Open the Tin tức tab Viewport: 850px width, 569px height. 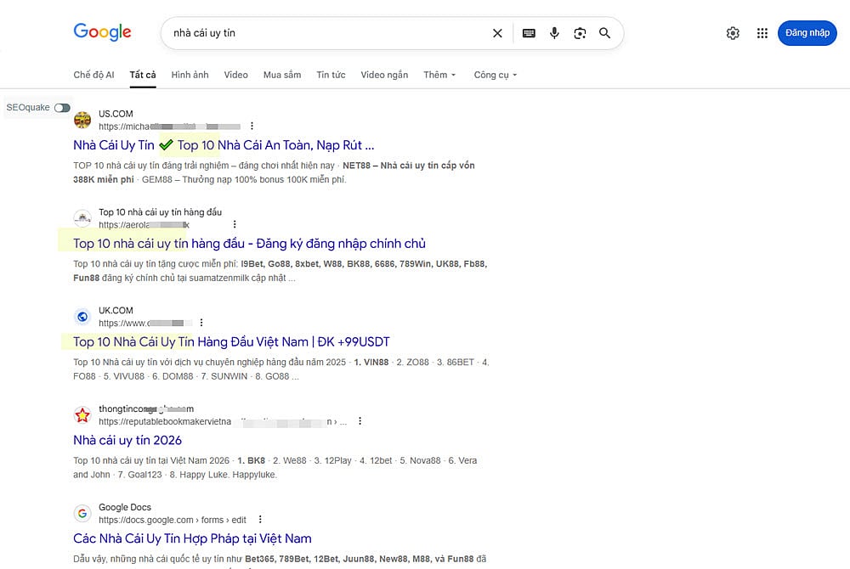coord(331,75)
